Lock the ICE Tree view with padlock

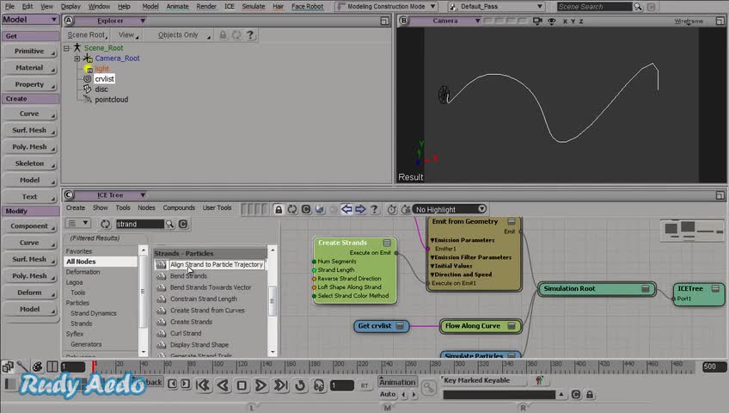pyautogui.click(x=279, y=209)
